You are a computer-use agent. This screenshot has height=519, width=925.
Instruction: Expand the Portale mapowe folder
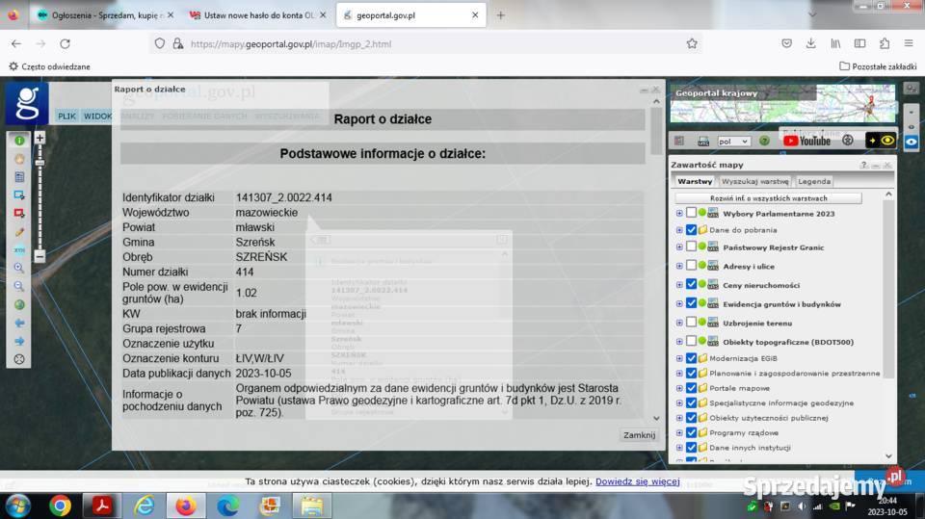pyautogui.click(x=679, y=387)
